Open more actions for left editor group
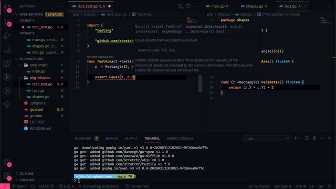 click(x=195, y=6)
